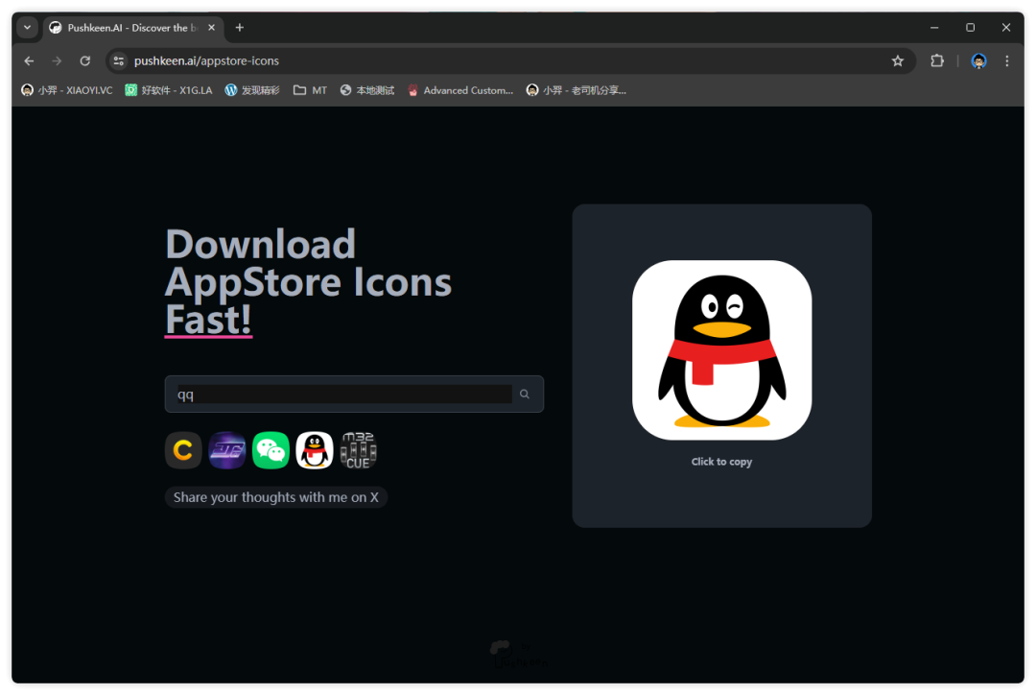The width and height of the screenshot is (1036, 695).
Task: Open a new tab with plus button
Action: (240, 28)
